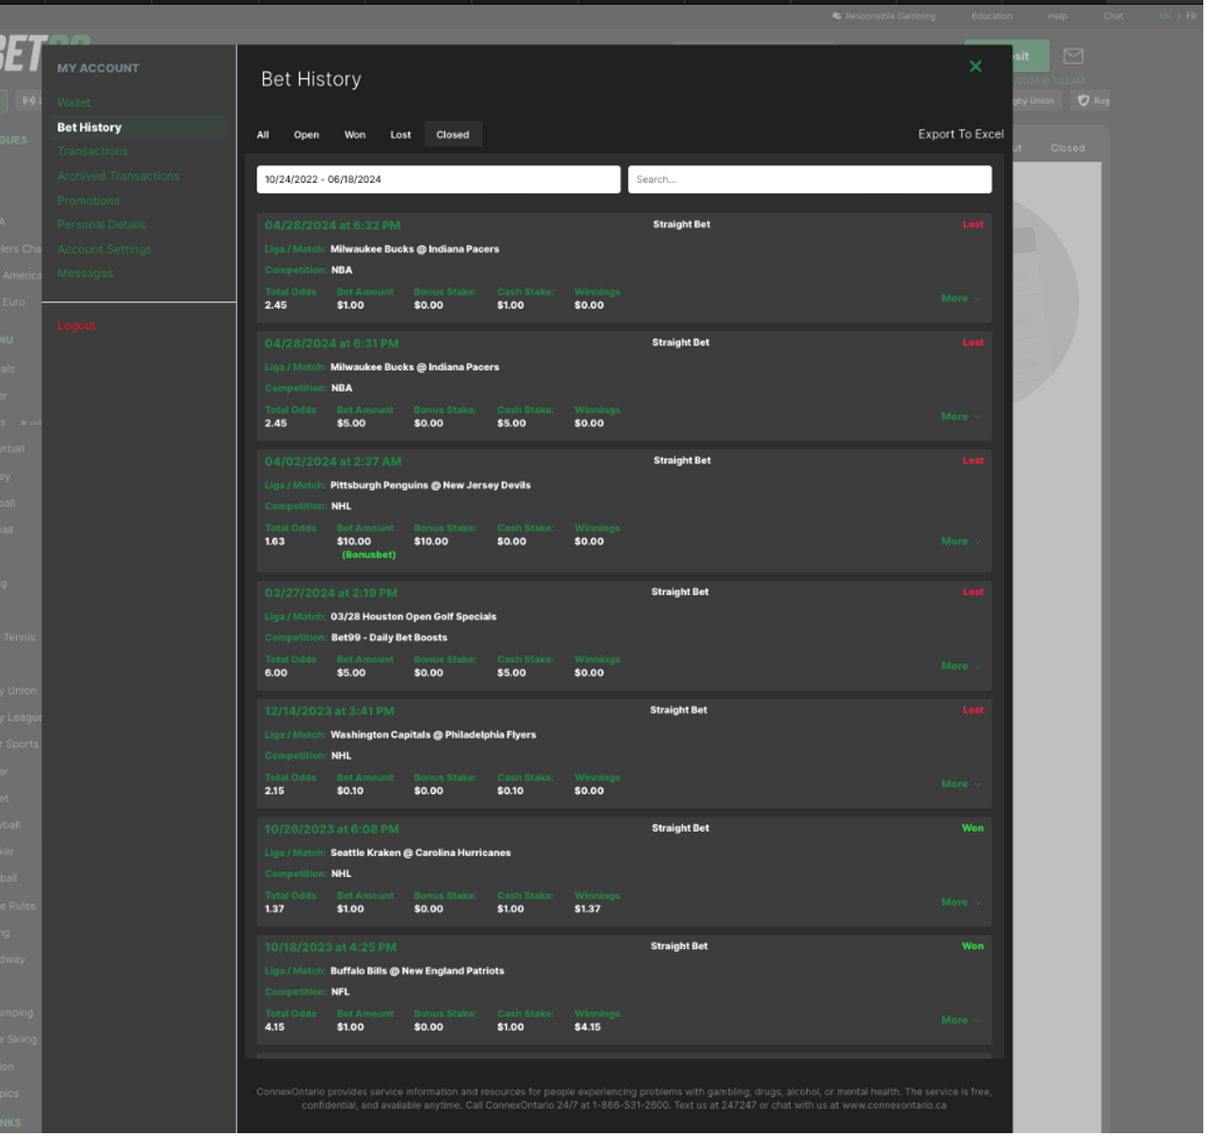Click Export To Excel
This screenshot has width=1208, height=1136.
tap(964, 135)
